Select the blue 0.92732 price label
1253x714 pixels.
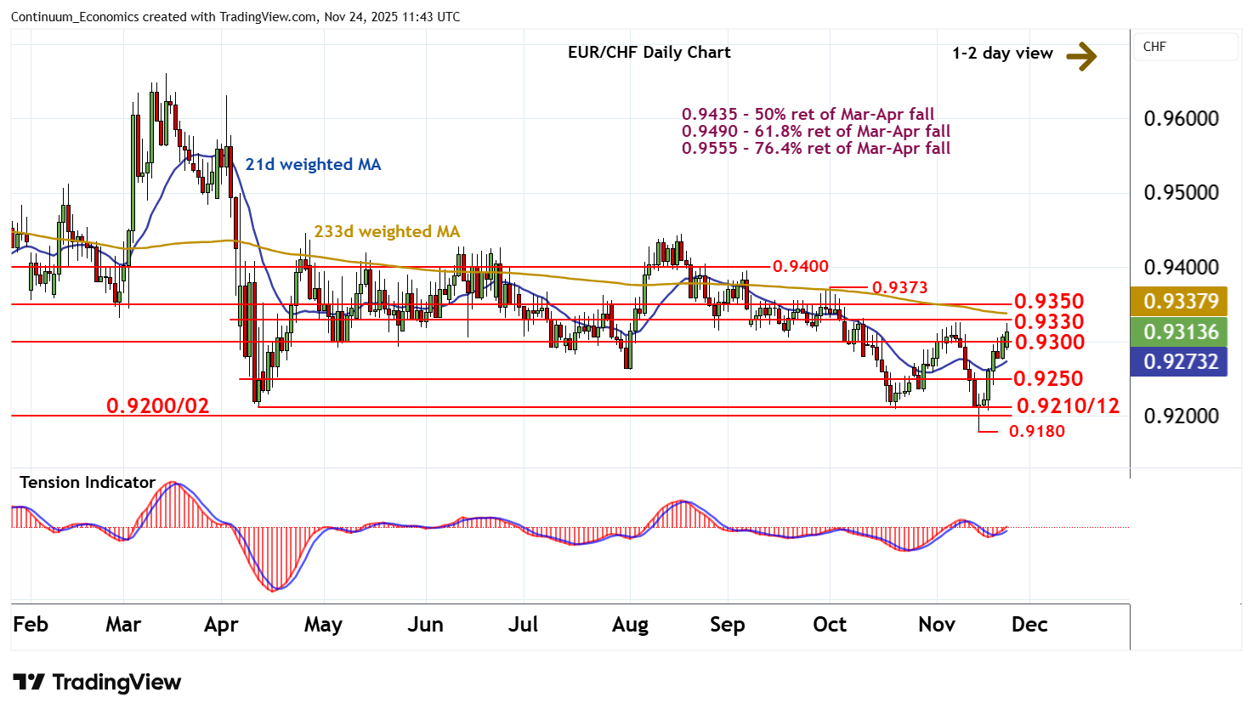pos(1181,361)
